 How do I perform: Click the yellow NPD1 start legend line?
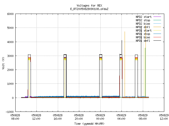click(x=157, y=30)
